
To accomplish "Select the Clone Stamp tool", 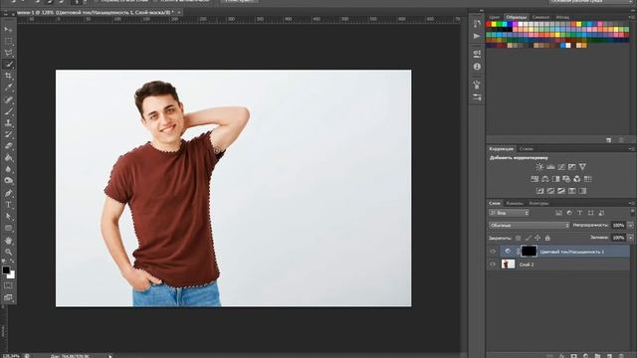I will (x=8, y=122).
